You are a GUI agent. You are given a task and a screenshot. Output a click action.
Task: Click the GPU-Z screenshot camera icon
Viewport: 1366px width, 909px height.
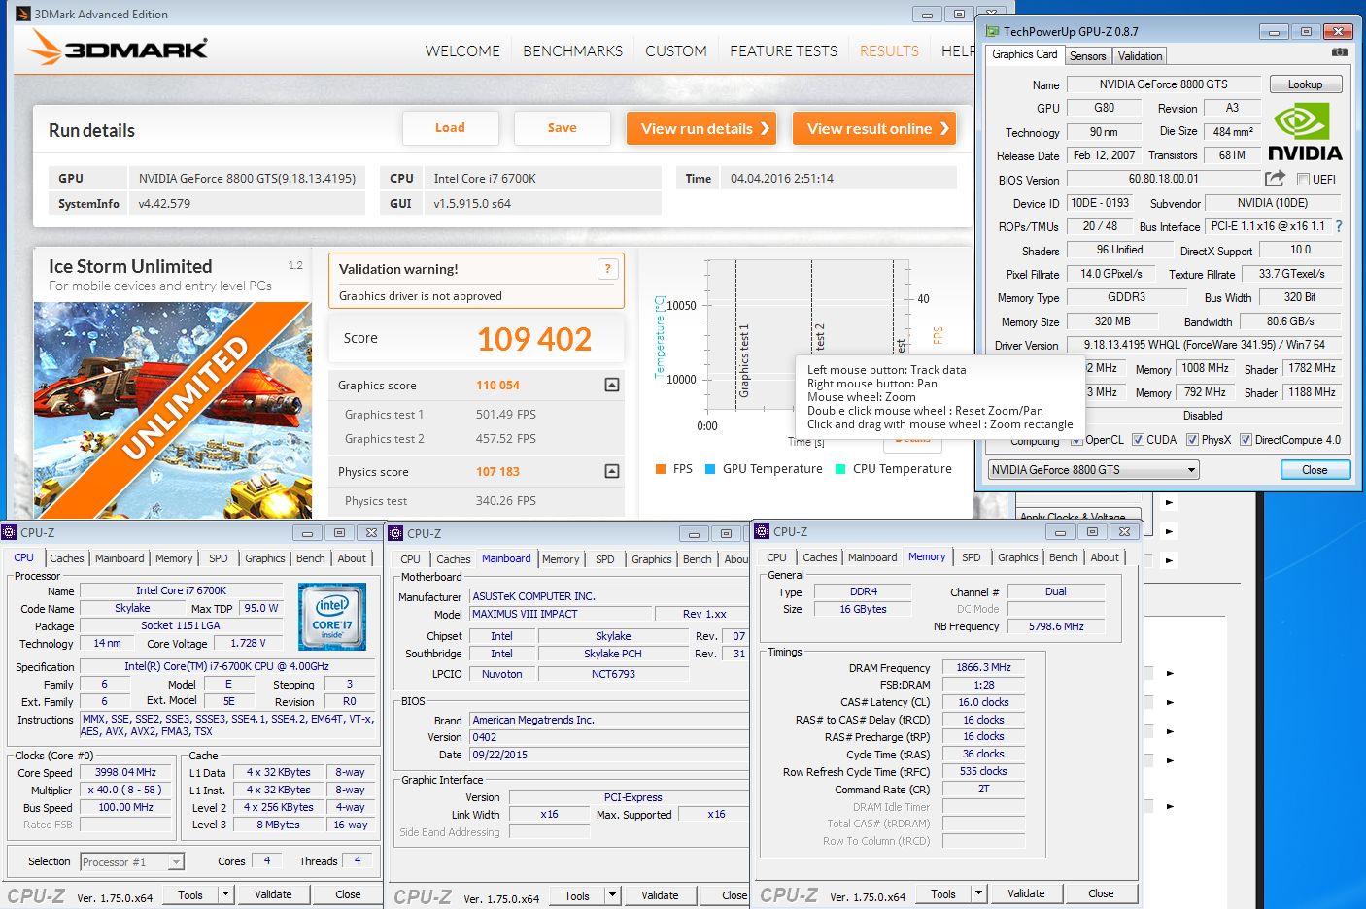click(x=1340, y=52)
